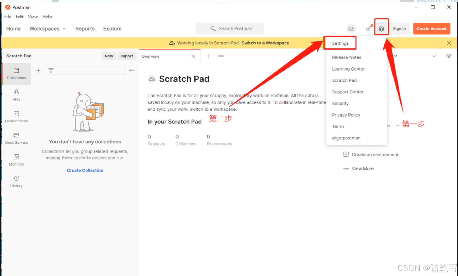Click the cloud sync status icon
This screenshot has height=276, width=458.
[x=351, y=28]
